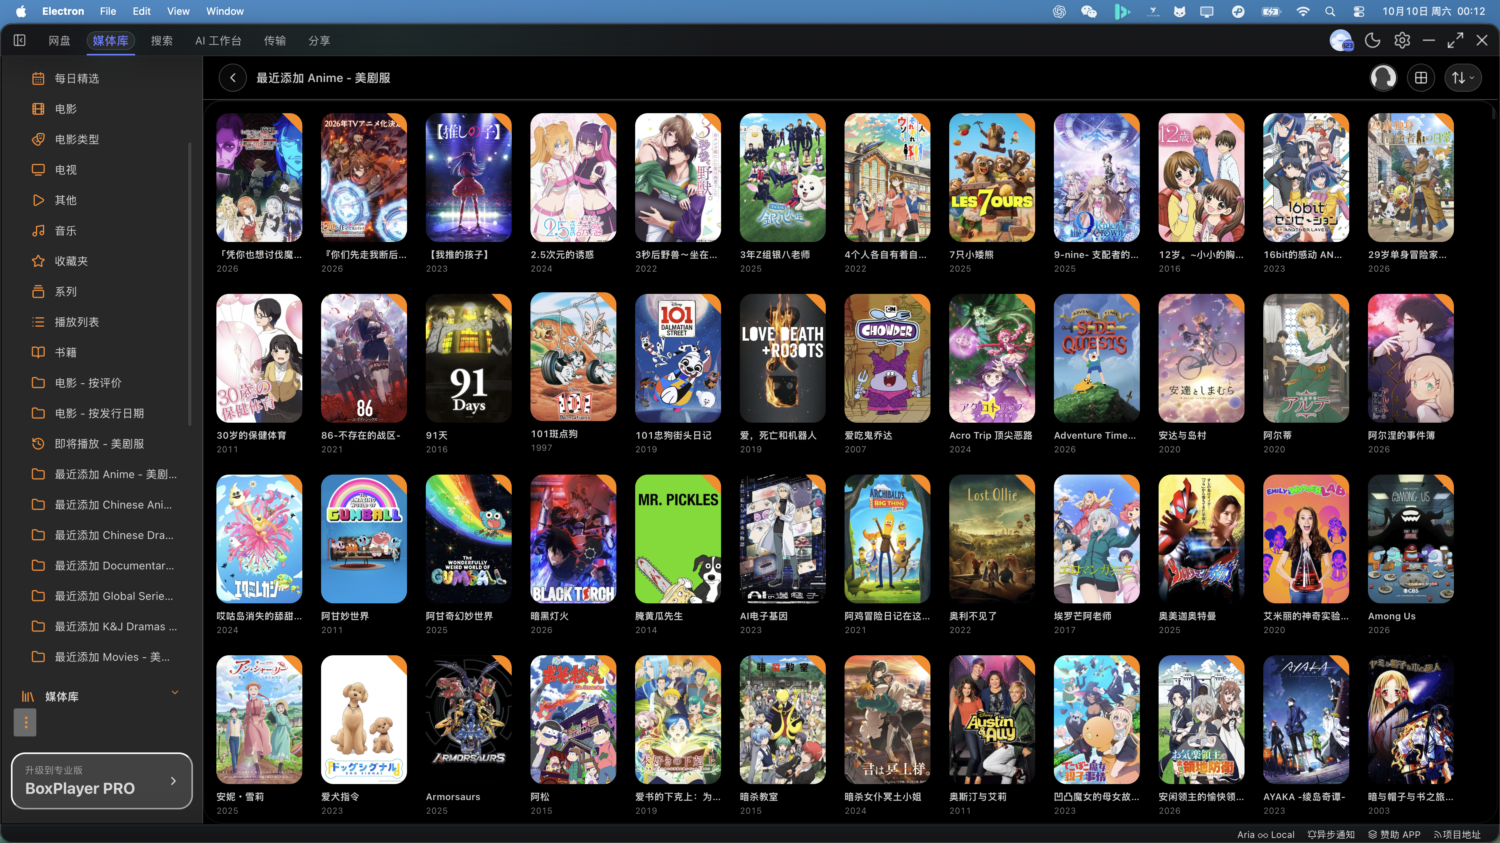The height and width of the screenshot is (843, 1500).
Task: Toggle the sidebar collapse icon
Action: (x=20, y=40)
